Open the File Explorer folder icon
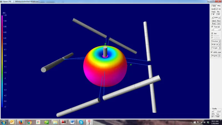This screenshot has width=222, height=125. [55, 122]
